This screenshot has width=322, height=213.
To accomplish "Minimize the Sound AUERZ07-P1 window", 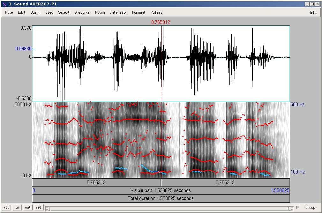I will [307, 4].
